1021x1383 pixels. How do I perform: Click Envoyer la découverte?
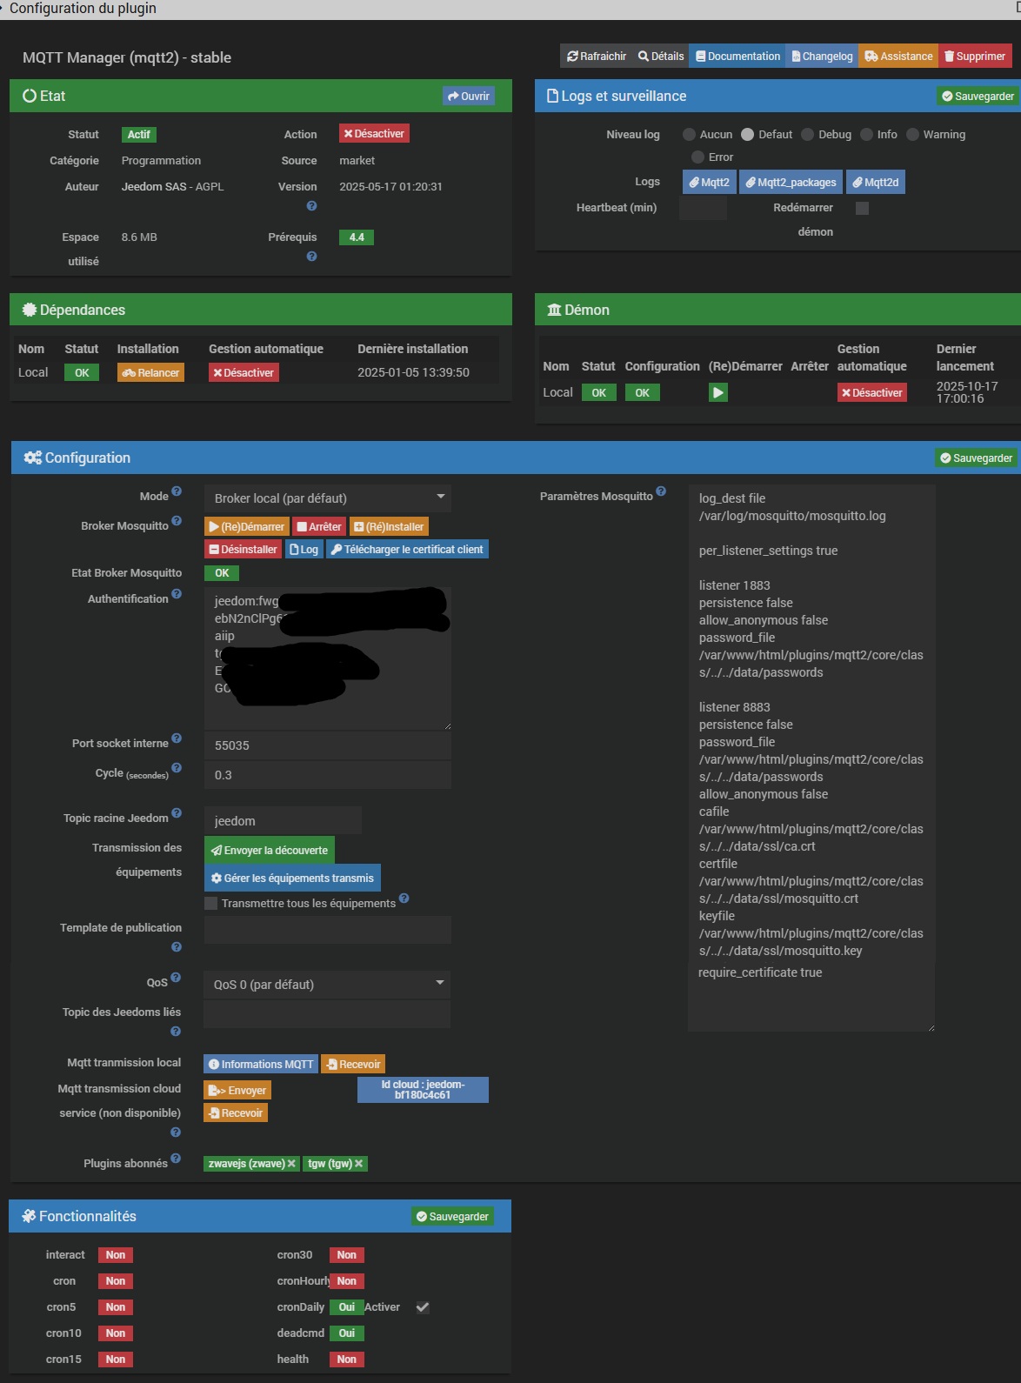[270, 851]
